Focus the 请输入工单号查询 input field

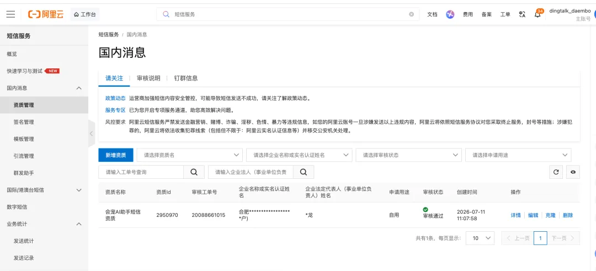click(x=141, y=172)
